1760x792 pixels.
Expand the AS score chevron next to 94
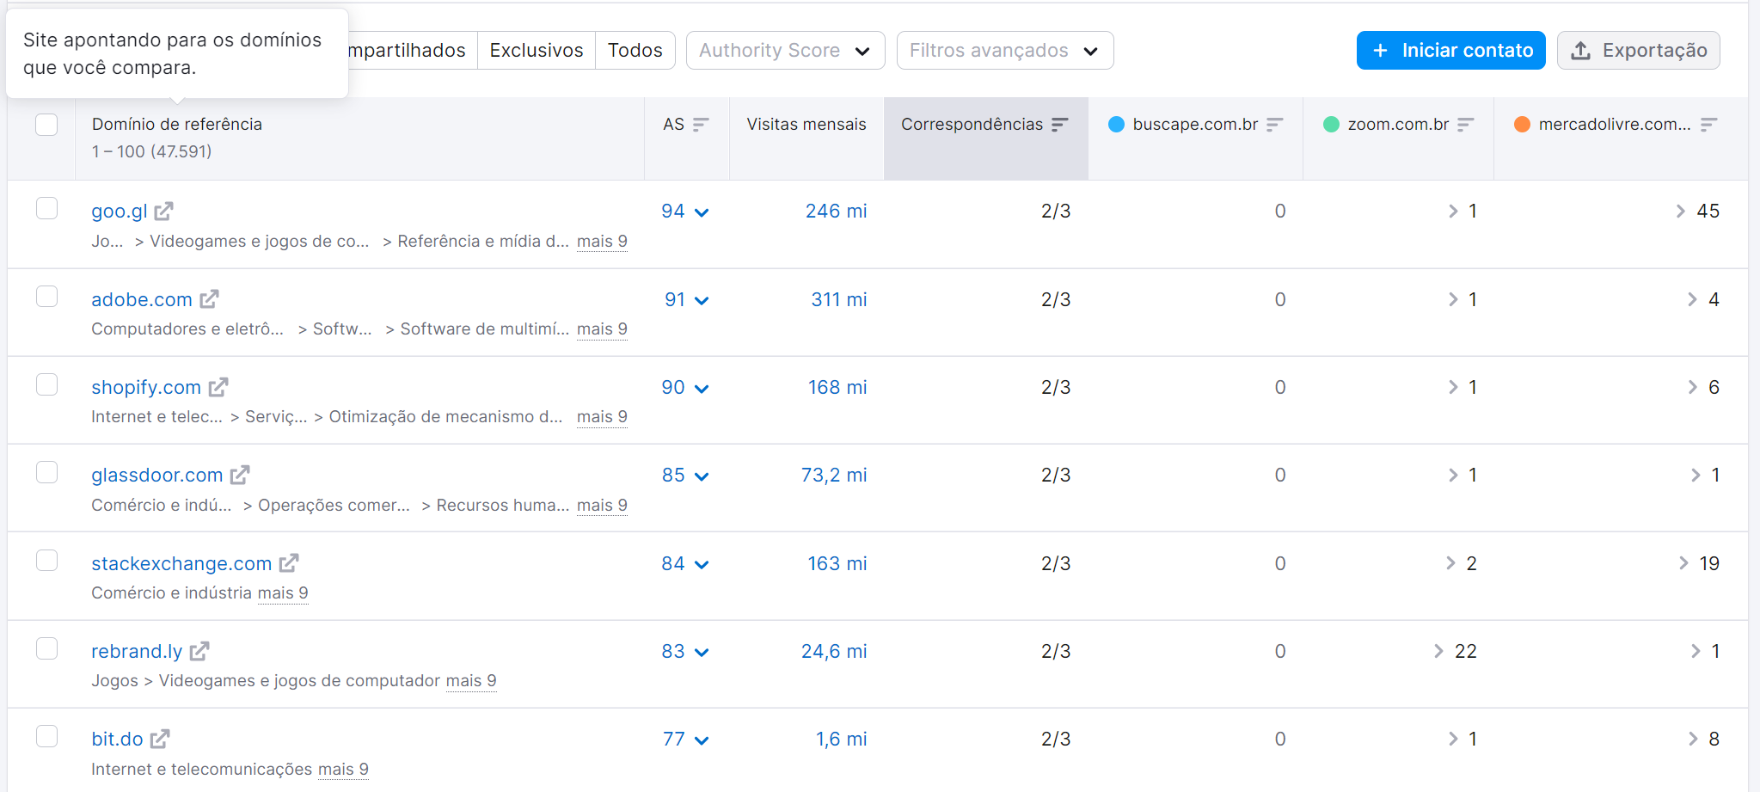pos(702,212)
